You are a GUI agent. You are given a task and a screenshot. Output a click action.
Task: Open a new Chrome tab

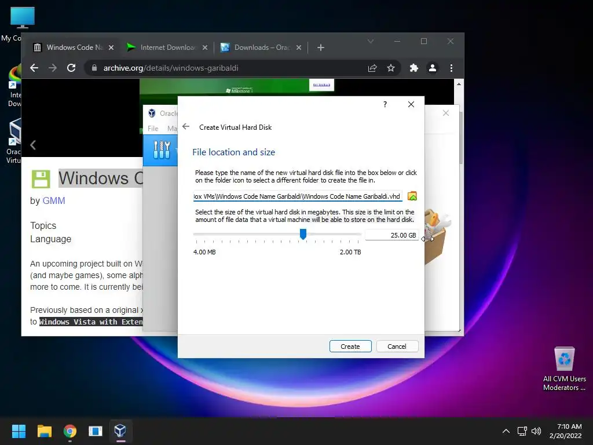click(x=321, y=48)
